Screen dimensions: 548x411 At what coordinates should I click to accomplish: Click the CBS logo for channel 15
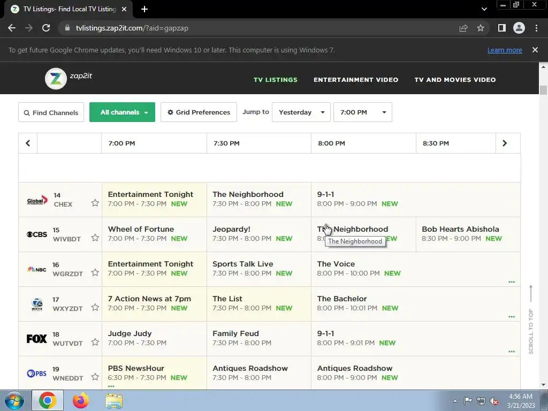pos(37,234)
